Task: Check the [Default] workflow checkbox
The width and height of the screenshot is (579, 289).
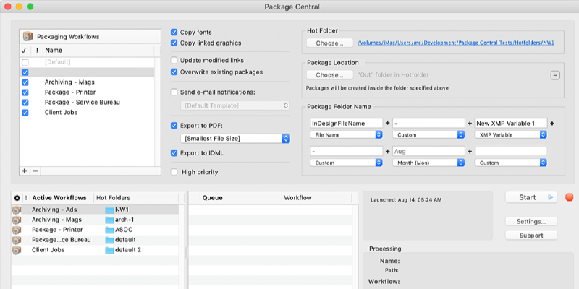Action: coord(25,62)
